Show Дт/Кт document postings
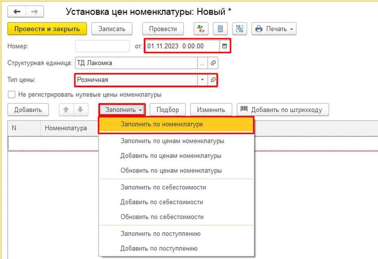 201,29
